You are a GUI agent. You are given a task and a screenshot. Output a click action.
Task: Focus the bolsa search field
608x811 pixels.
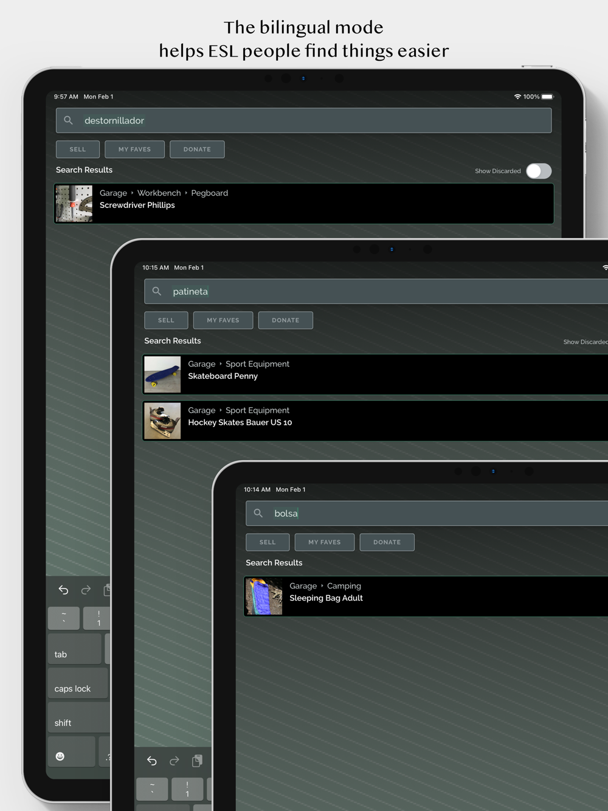[x=427, y=513]
